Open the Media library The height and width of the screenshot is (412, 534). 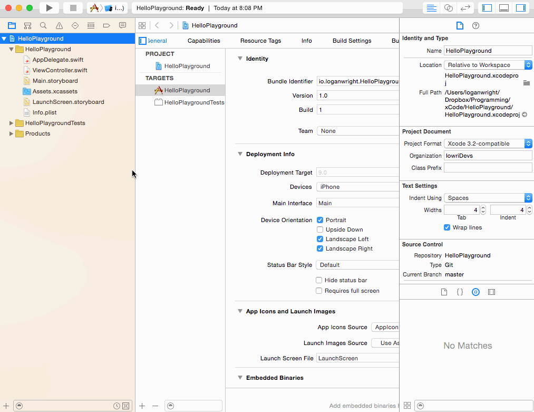point(491,292)
